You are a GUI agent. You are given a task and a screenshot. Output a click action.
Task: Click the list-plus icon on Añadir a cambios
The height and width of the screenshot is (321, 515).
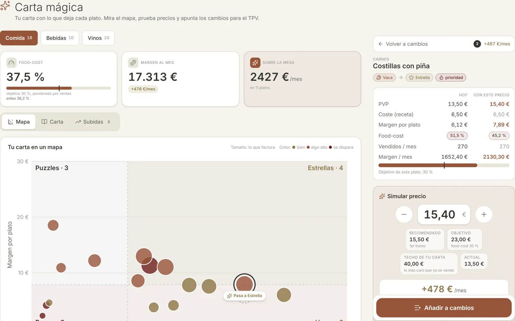[417, 308]
